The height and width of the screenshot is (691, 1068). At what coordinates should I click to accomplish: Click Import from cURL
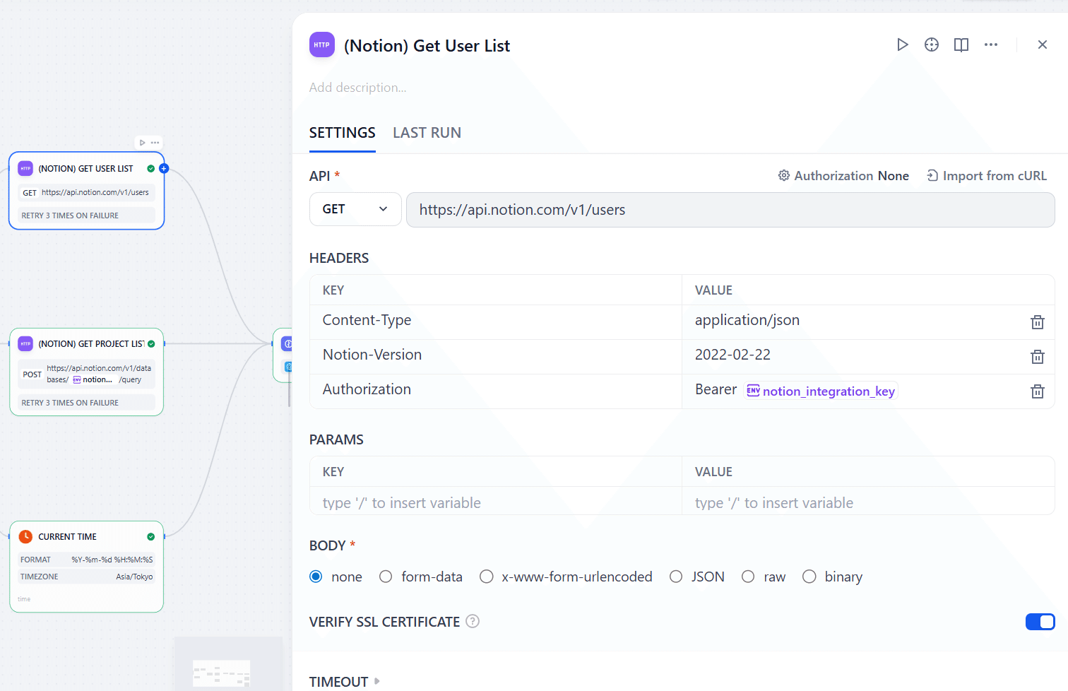coord(987,176)
